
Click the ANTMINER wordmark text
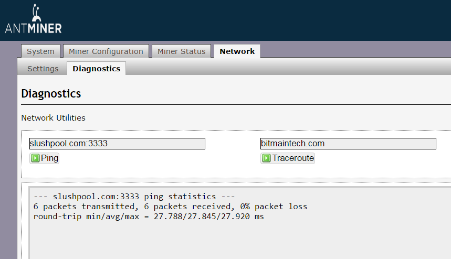tap(34, 28)
